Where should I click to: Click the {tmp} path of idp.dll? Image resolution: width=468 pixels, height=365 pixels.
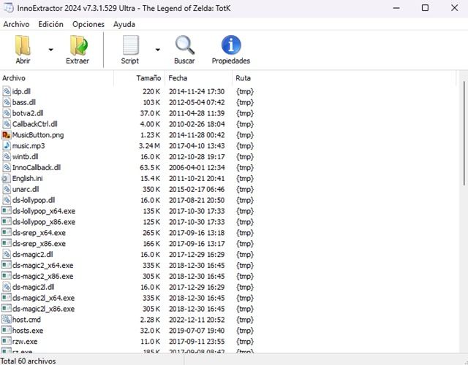tap(245, 91)
